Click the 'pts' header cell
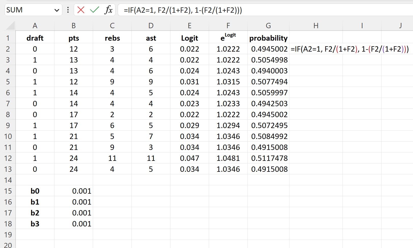The image size is (413, 248). click(73, 38)
